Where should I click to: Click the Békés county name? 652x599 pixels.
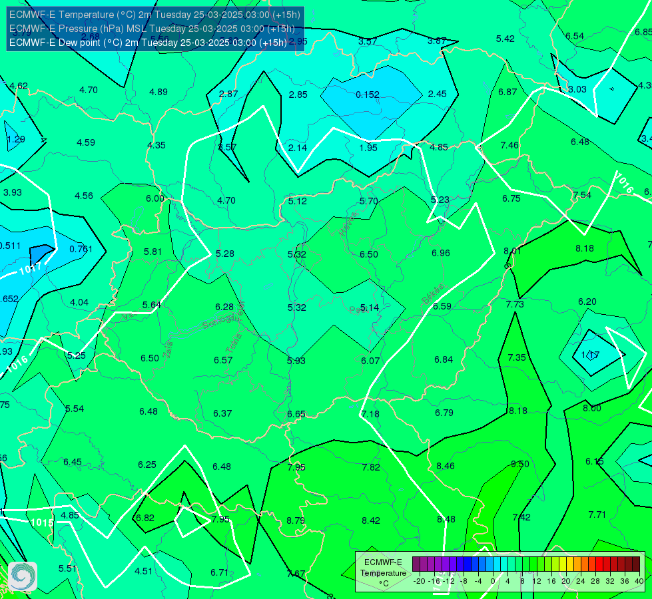pos(432,294)
